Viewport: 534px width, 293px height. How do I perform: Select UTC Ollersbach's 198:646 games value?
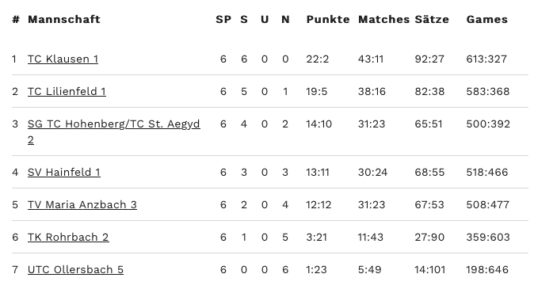coord(487,269)
